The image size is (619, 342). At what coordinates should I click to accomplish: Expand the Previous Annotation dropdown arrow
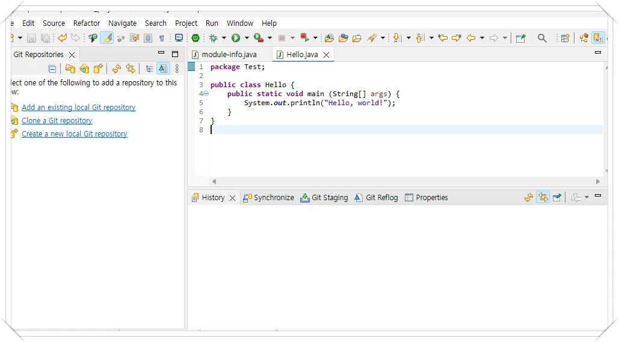(x=431, y=38)
